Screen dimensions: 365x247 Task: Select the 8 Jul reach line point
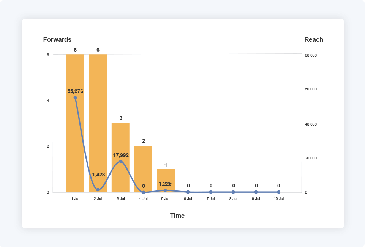click(x=234, y=192)
